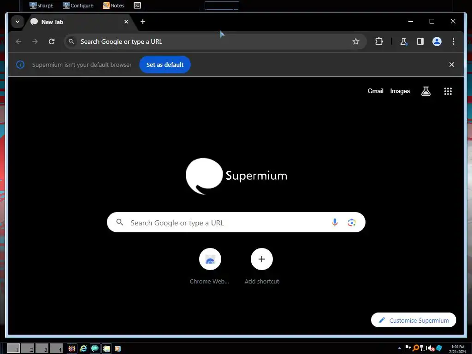Click the Supermium logo
Image resolution: width=472 pixels, height=354 pixels.
click(236, 176)
